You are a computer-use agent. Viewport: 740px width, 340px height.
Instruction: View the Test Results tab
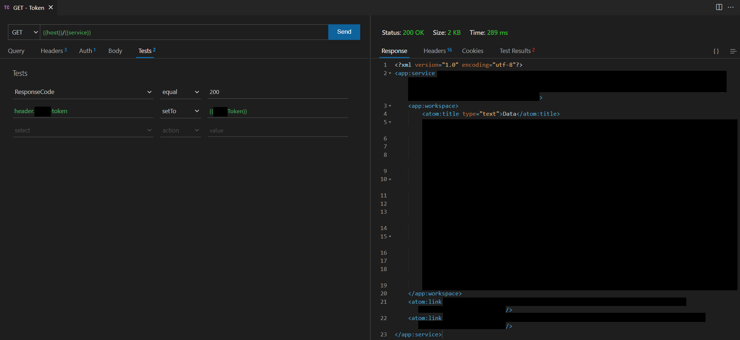[514, 51]
